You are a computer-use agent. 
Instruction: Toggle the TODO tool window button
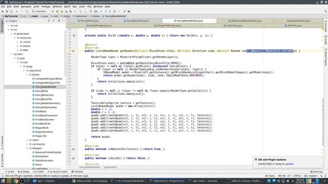click(x=38, y=172)
